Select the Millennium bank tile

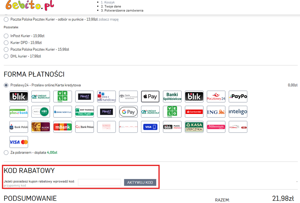point(216,127)
